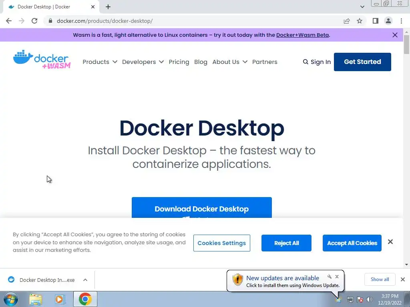The height and width of the screenshot is (307, 410).
Task: Dismiss the purple Wasm announcement banner
Action: coord(395,35)
